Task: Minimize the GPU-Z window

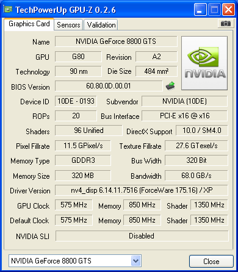Action: 200,10
